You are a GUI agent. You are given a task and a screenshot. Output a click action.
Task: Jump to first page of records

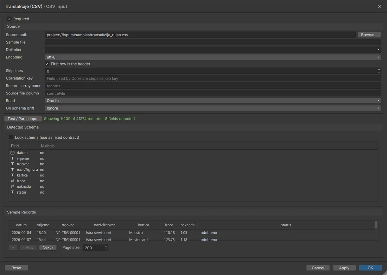pos(13,247)
